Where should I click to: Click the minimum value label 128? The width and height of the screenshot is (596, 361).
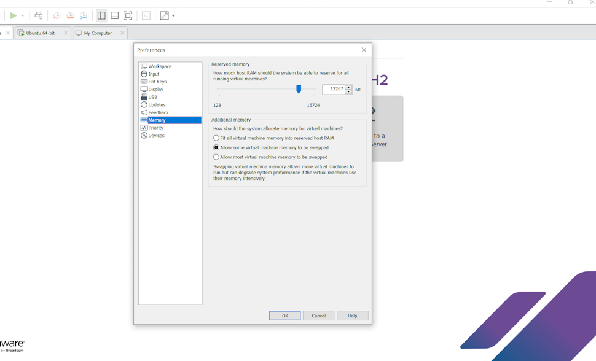point(217,105)
